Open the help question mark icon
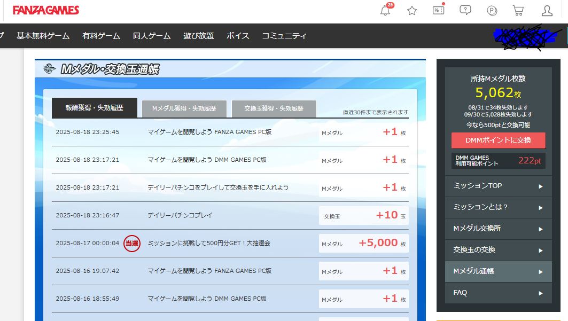 pos(465,11)
